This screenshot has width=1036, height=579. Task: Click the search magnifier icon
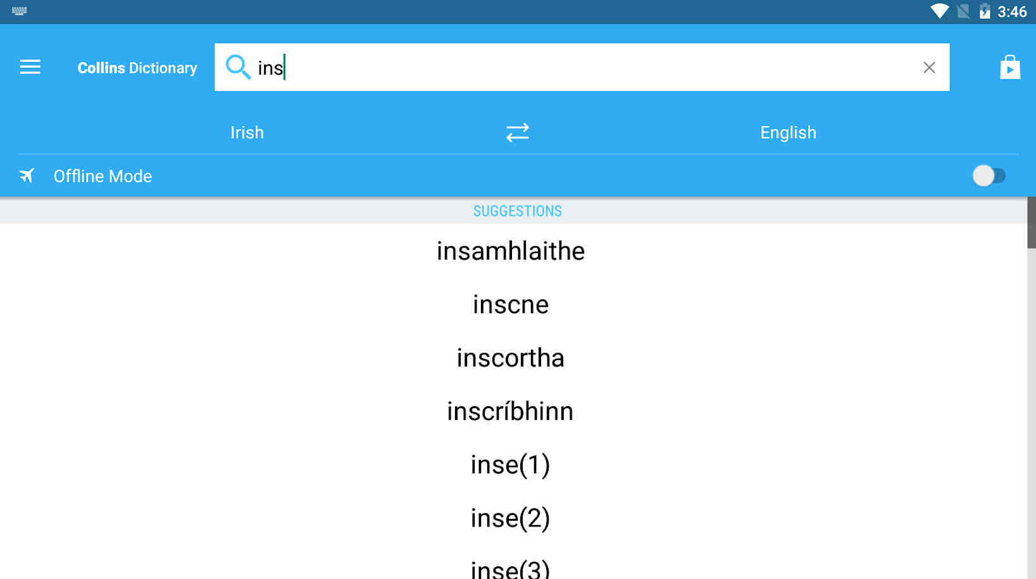pos(238,67)
